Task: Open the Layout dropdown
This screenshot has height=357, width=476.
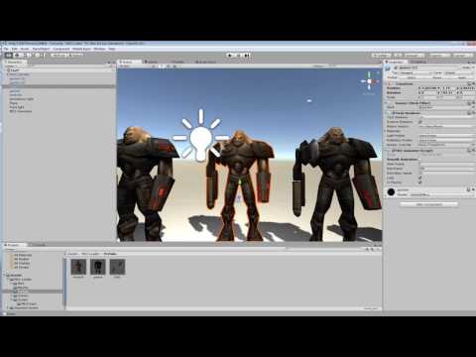Action: pos(462,56)
